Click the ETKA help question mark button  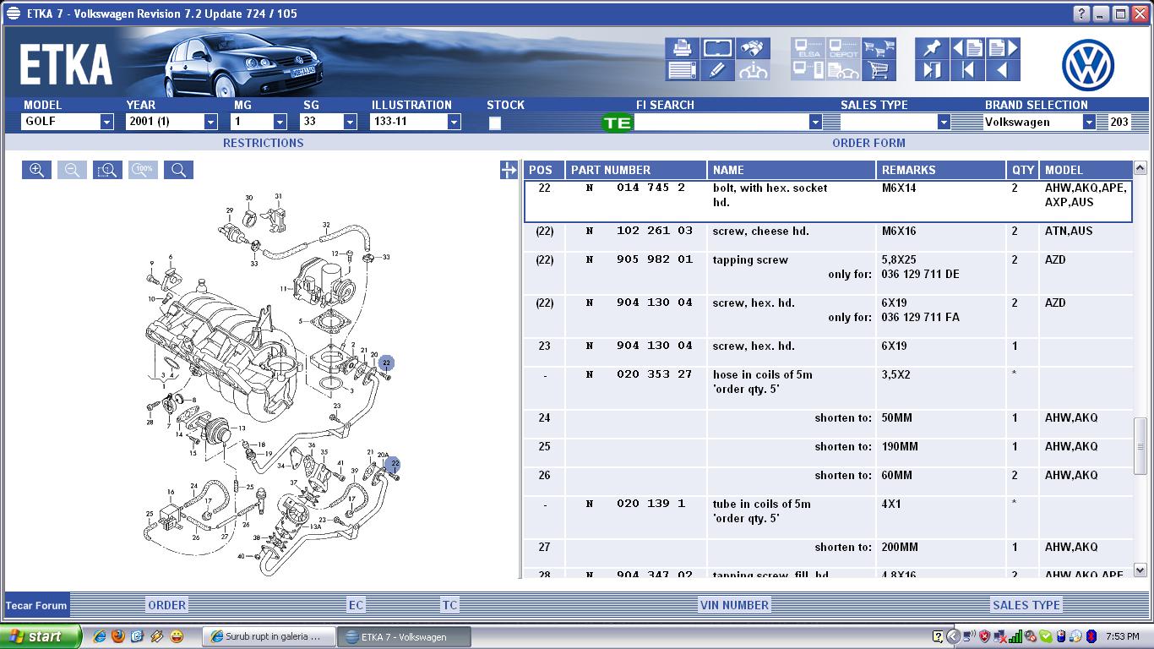[1082, 14]
